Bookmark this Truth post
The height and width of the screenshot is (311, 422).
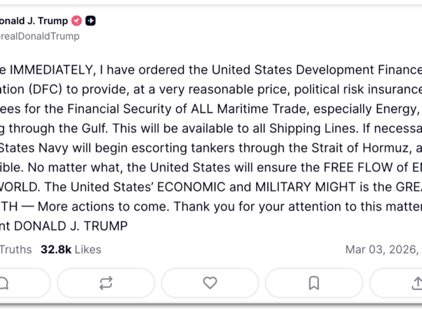314,283
